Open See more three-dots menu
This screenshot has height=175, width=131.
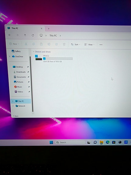point(101,45)
